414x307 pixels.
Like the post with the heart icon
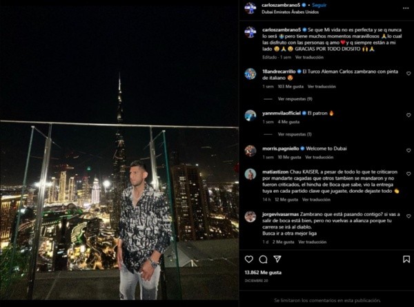[x=248, y=260]
